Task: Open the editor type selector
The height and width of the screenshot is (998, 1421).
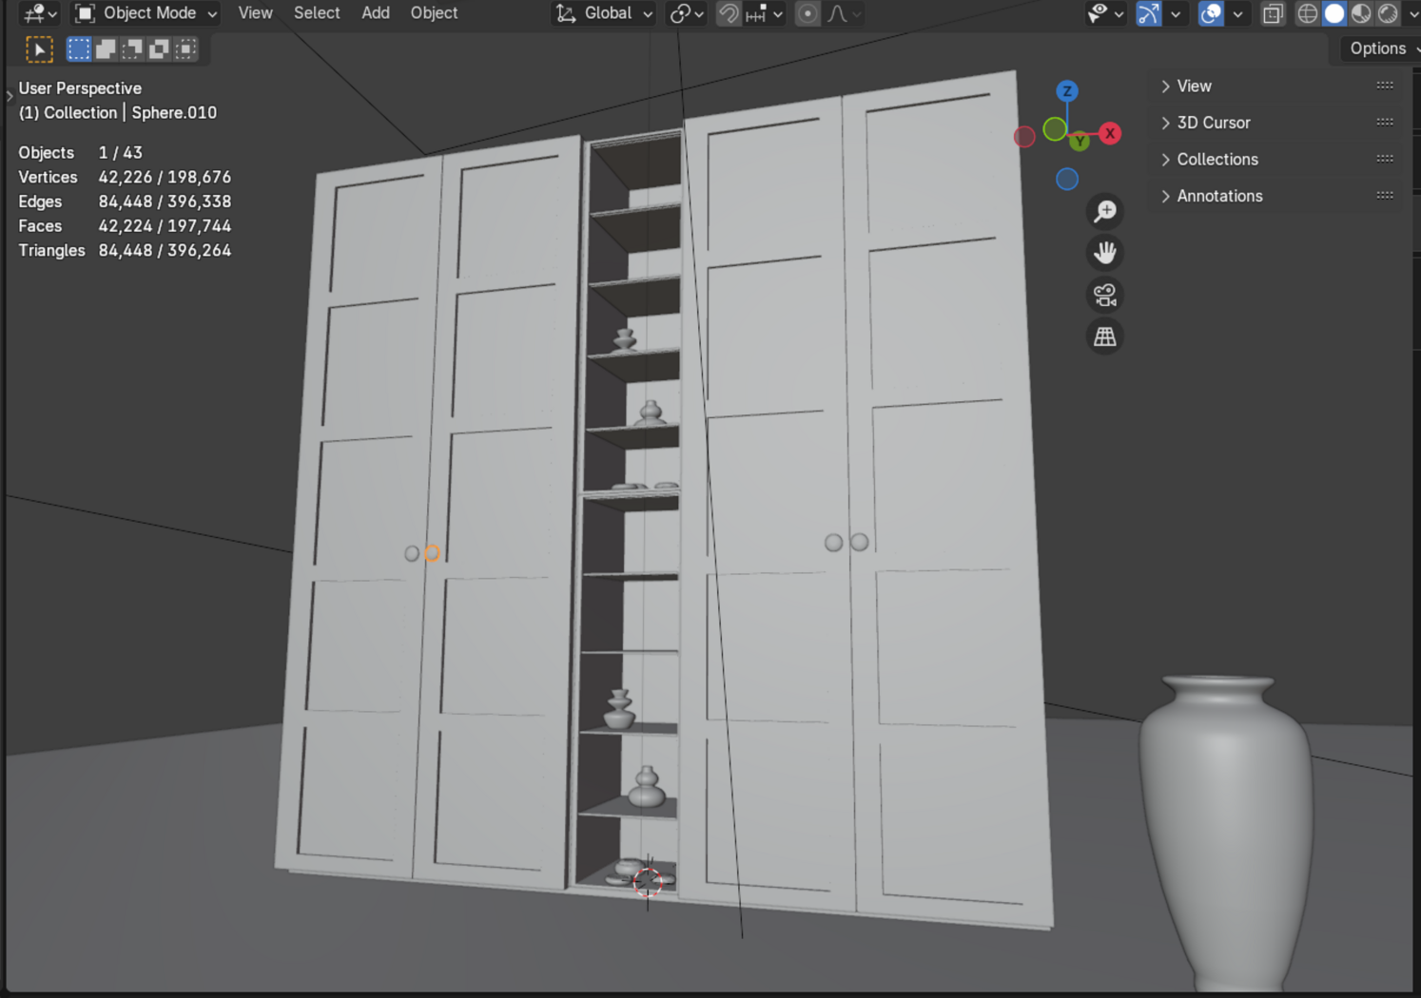Action: point(39,13)
